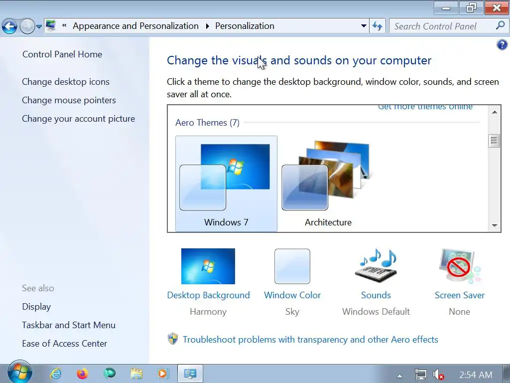
Task: Refresh the Personalization page
Action: coord(378,26)
